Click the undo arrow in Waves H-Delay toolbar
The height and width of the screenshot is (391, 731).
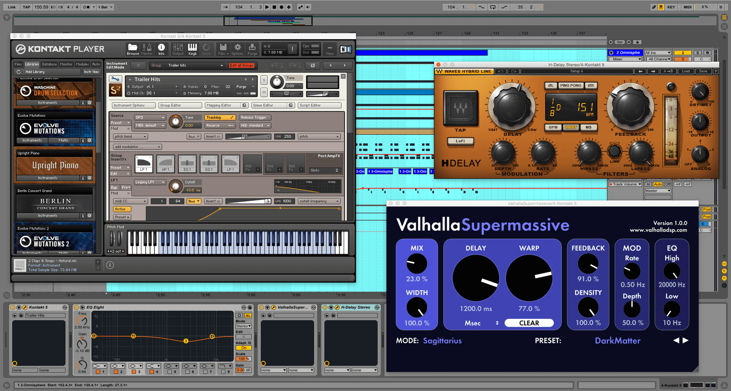(501, 71)
